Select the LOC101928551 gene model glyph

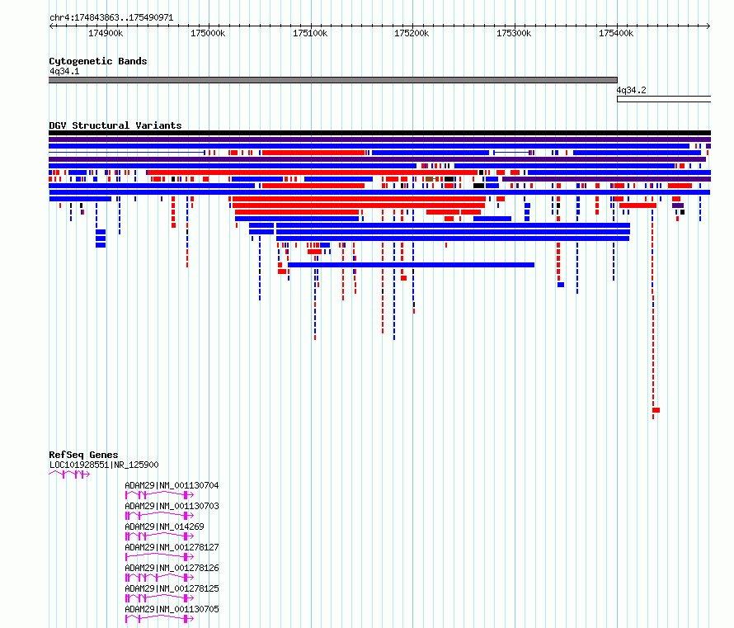69,475
